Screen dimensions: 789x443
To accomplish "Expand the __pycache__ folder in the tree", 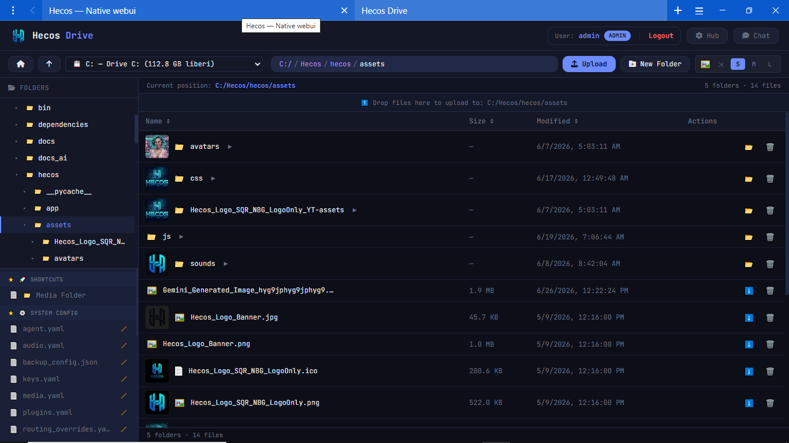I will pyautogui.click(x=25, y=192).
